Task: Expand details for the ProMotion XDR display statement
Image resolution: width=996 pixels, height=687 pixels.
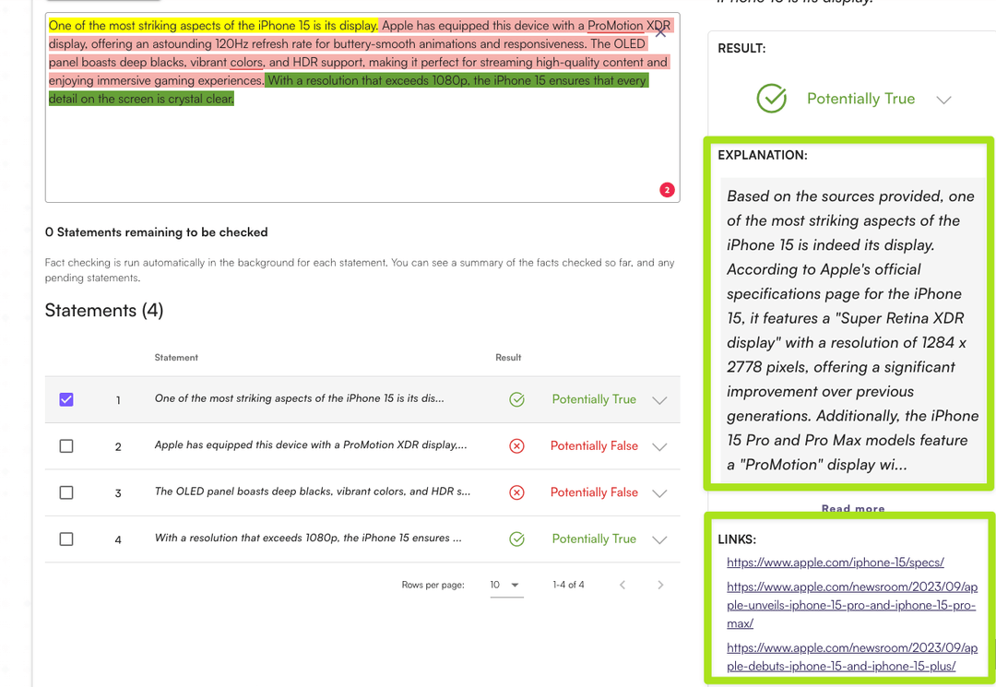Action: click(659, 445)
